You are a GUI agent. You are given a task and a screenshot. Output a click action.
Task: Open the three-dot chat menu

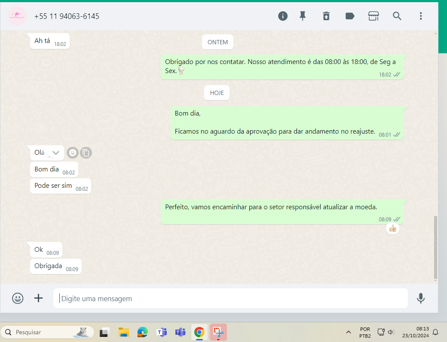[421, 16]
